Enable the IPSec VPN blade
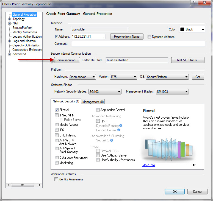The image size is (213, 201). coord(57,115)
